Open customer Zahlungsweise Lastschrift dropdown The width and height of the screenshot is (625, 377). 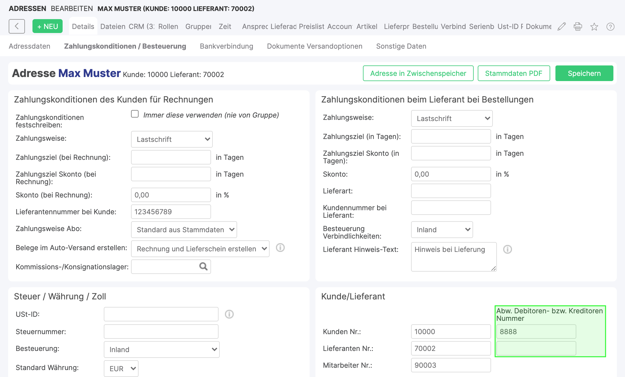click(x=172, y=139)
